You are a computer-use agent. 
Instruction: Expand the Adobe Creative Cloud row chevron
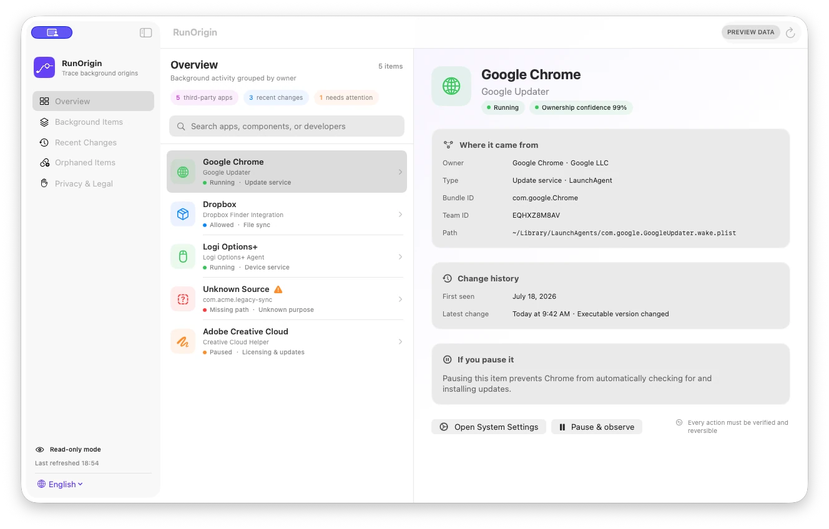(x=400, y=341)
